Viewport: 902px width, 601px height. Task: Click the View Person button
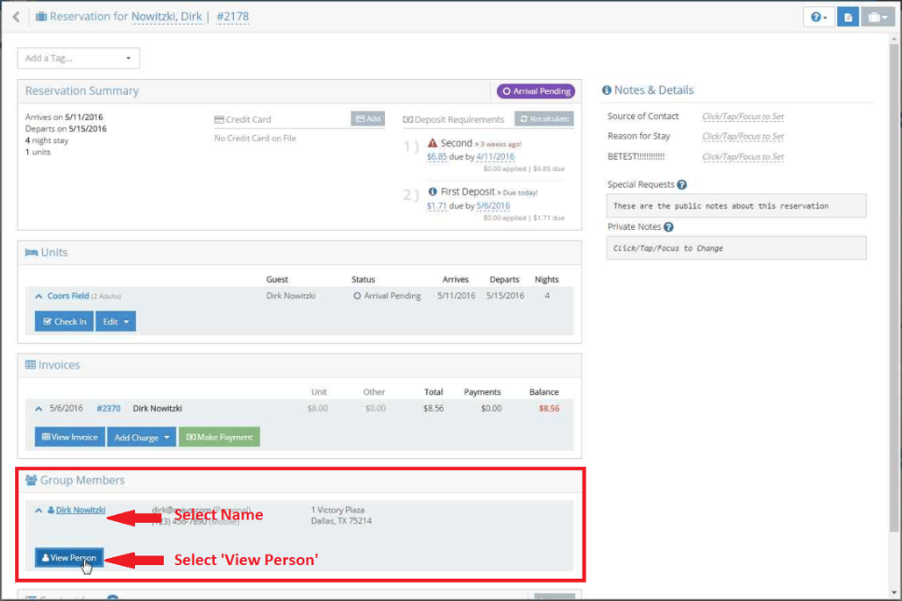(x=69, y=558)
